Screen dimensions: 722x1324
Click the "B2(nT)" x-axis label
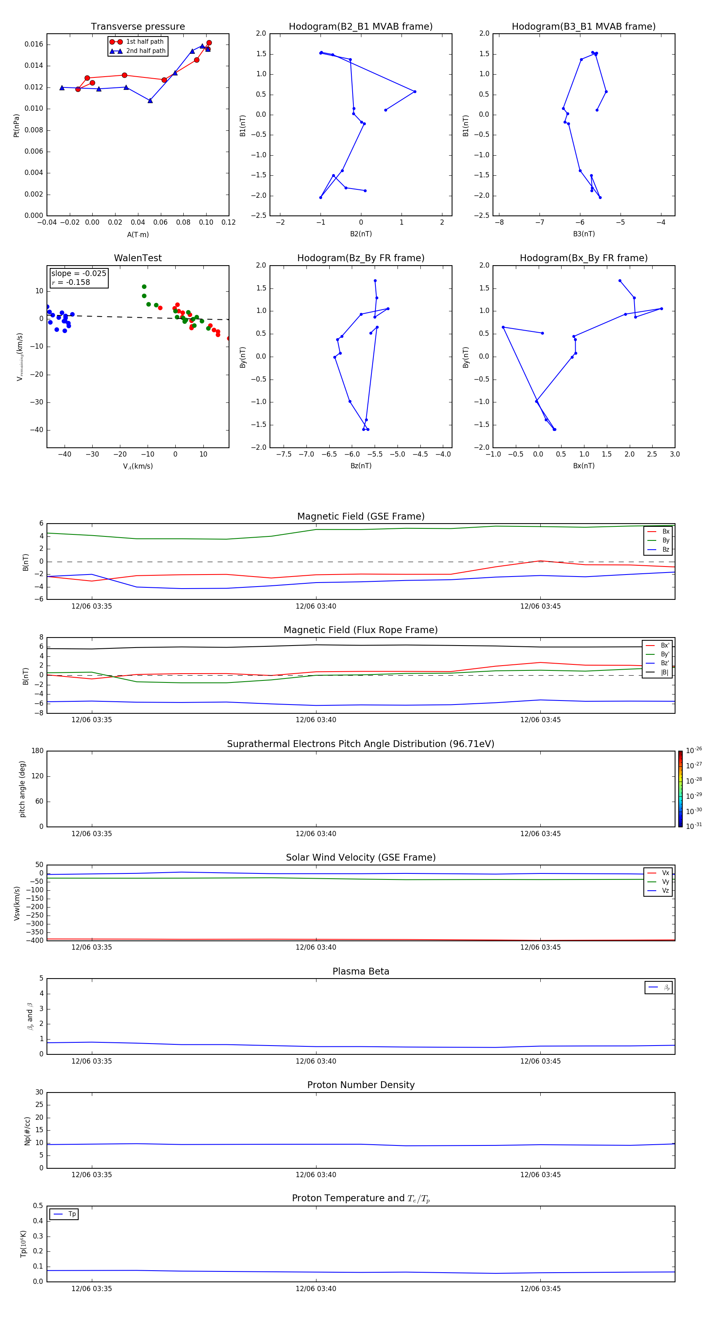point(361,234)
